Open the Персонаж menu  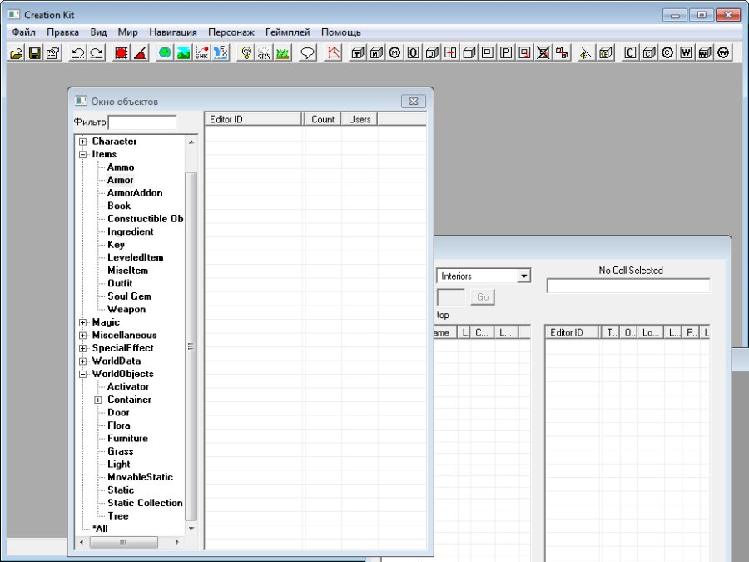[231, 32]
